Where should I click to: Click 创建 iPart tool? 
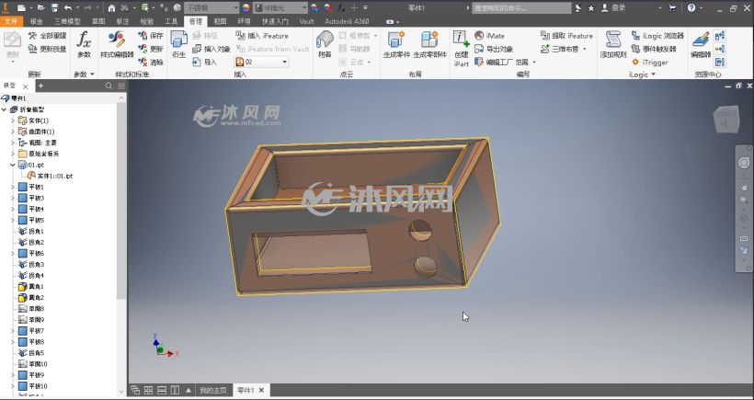tap(461, 49)
